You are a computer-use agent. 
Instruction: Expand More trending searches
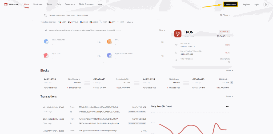(130, 22)
